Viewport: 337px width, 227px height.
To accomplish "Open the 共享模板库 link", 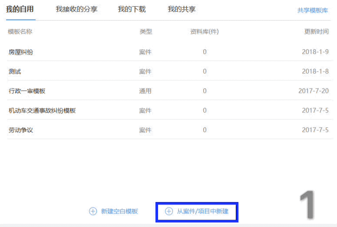I will pyautogui.click(x=313, y=10).
